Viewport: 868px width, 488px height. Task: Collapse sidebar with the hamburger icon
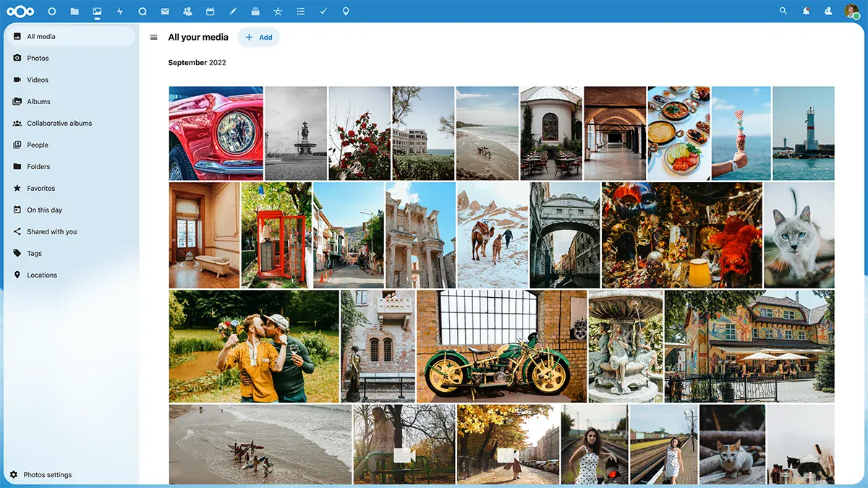pyautogui.click(x=153, y=37)
